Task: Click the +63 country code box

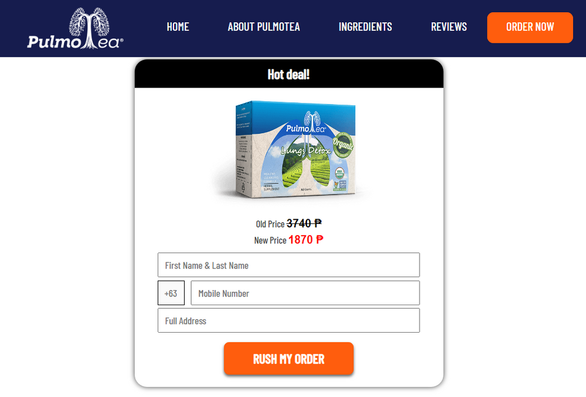Action: coord(171,293)
